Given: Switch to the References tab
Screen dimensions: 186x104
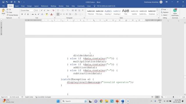Looking at the screenshot, I should [x=44, y=6].
